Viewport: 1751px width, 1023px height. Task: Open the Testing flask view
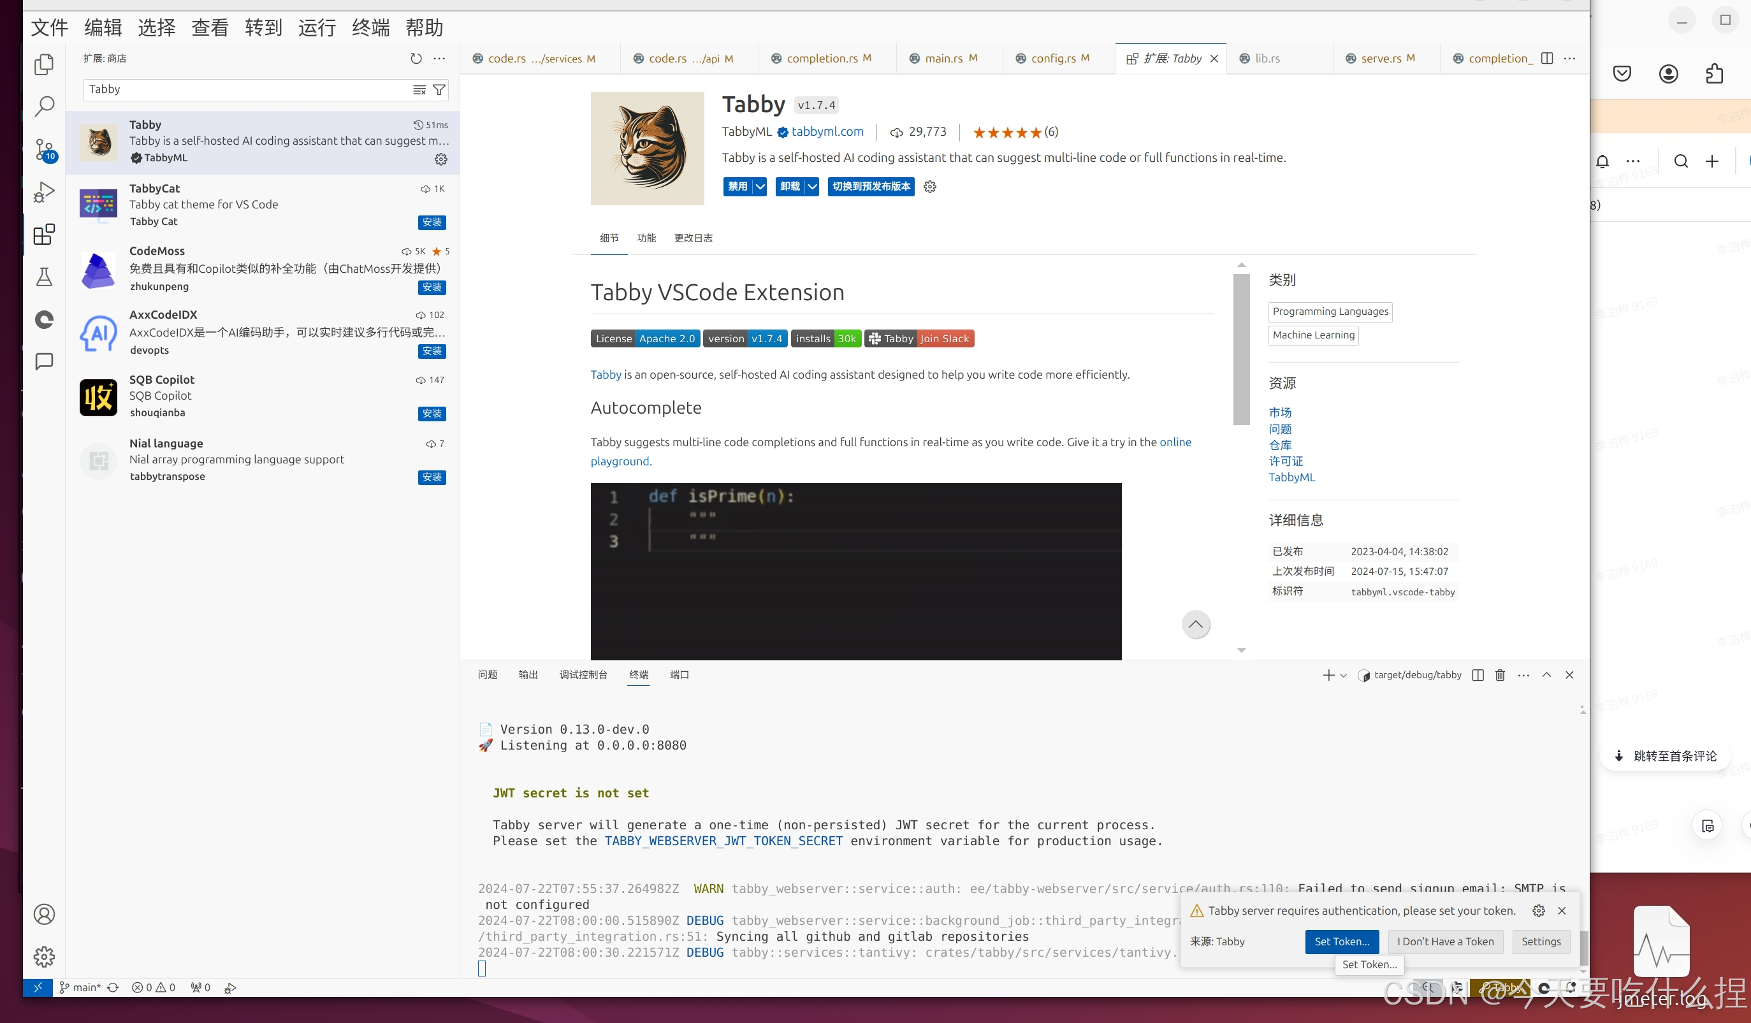tap(44, 277)
